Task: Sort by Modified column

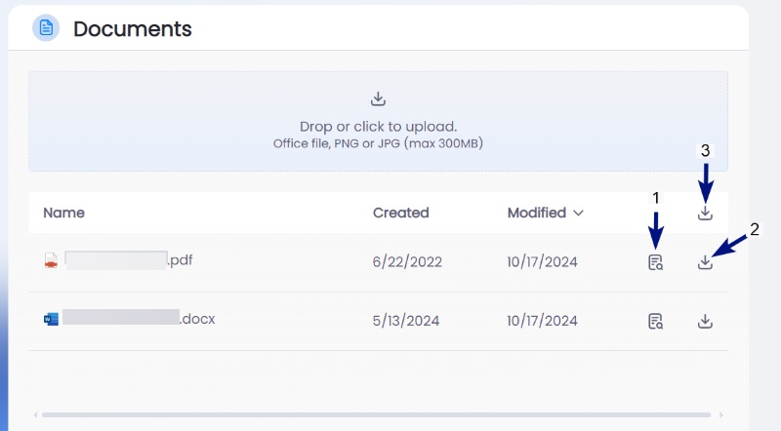Action: click(x=536, y=213)
